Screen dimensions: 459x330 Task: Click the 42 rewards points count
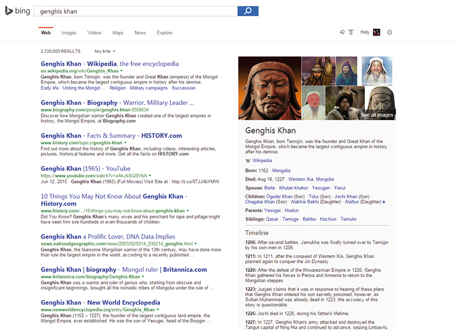342,32
